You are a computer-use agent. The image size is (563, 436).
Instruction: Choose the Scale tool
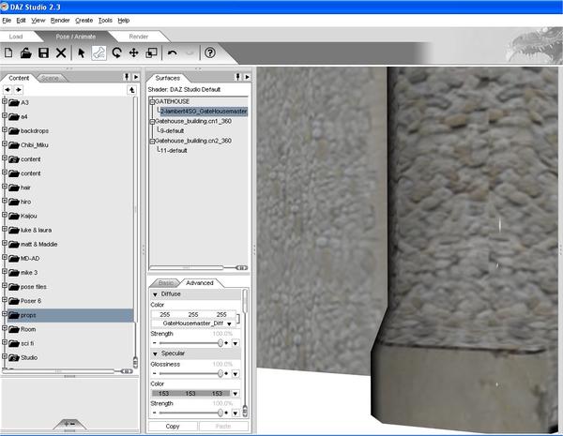151,53
